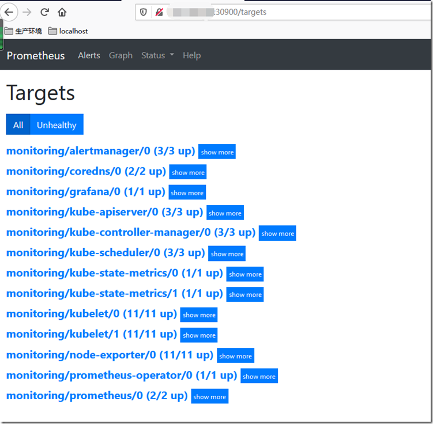Screen dimensions: 433x424
Task: Open monitoring/kube-scheduler/0 (3/3 up) link
Action: [x=106, y=253]
